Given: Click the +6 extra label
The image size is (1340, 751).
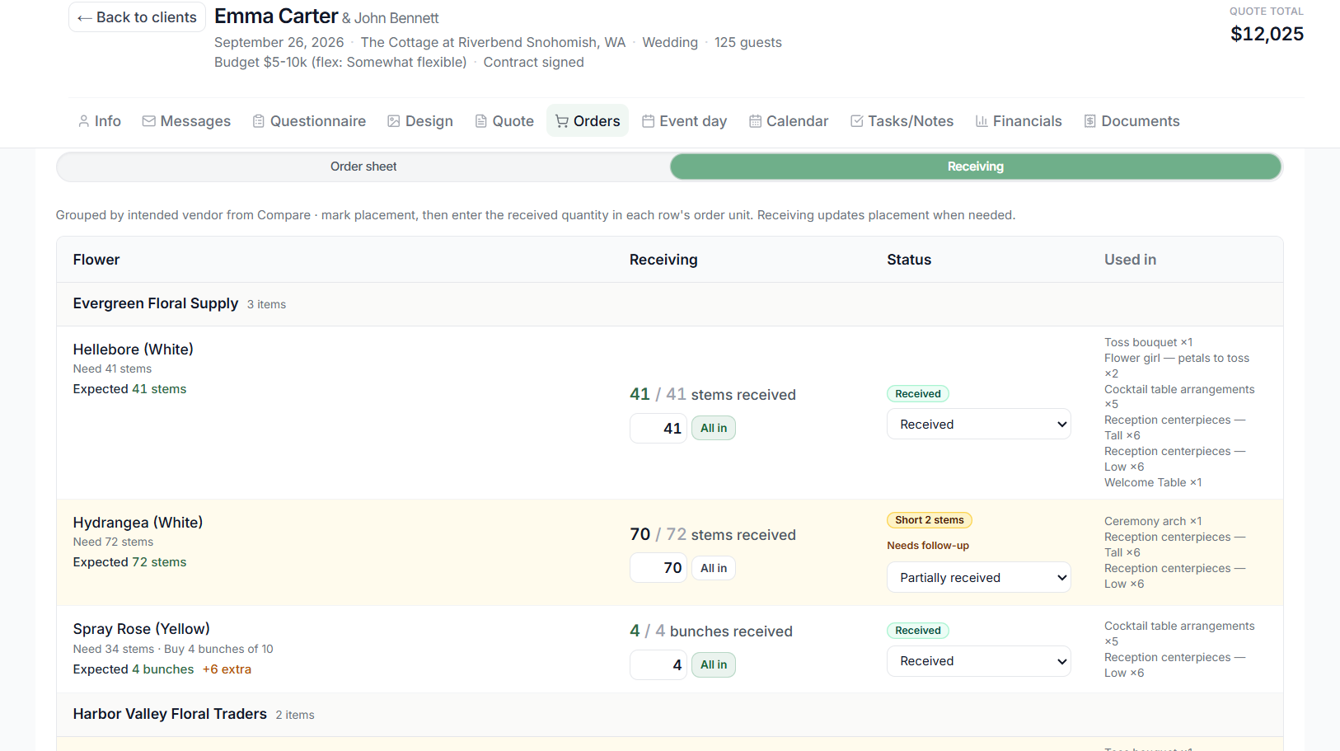Looking at the screenshot, I should point(227,669).
